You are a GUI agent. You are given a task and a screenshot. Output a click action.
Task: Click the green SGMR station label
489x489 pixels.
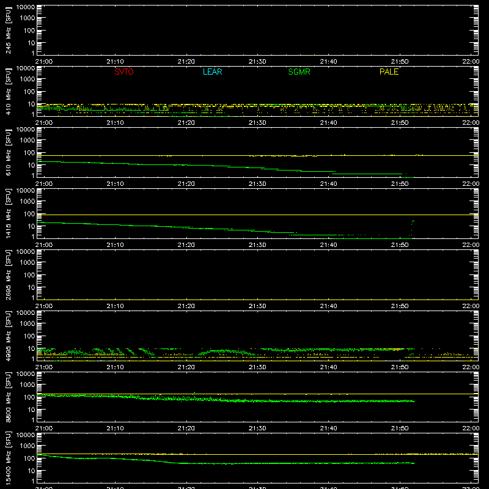(x=299, y=72)
